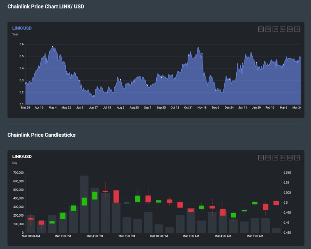Viewport: 311px width, 249px height.
Task: Choose 1M range on candlestick Day chart
Action: 275,158
